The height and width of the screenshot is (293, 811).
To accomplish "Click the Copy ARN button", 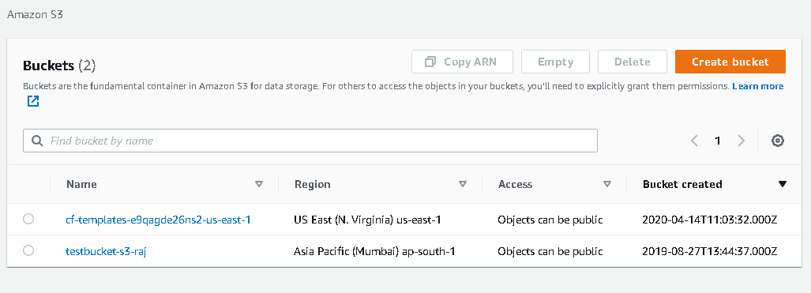I will (x=462, y=62).
